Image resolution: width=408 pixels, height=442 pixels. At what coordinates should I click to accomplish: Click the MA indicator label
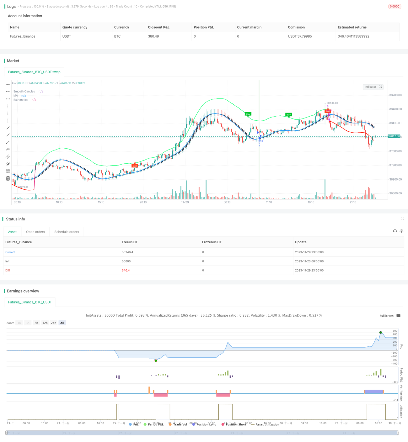point(16,96)
